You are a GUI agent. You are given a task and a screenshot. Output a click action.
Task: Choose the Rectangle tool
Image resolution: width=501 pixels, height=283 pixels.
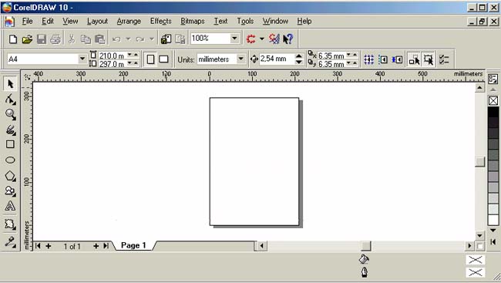tap(10, 144)
